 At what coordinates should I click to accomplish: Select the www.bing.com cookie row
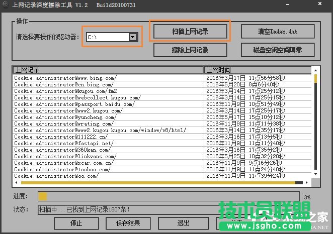tap(65, 78)
